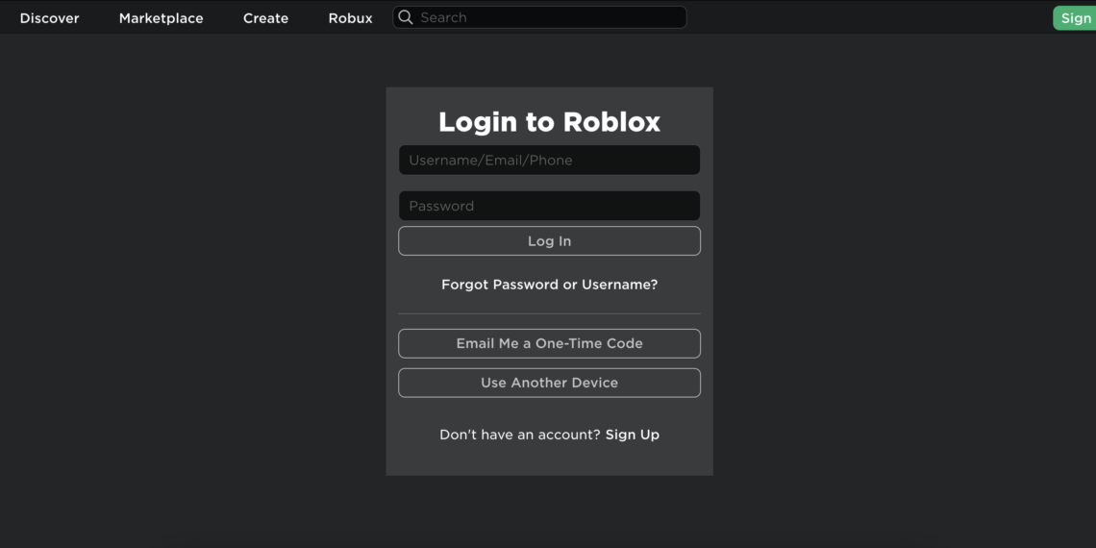Open the Create menu item
This screenshot has height=548, width=1096.
point(265,18)
